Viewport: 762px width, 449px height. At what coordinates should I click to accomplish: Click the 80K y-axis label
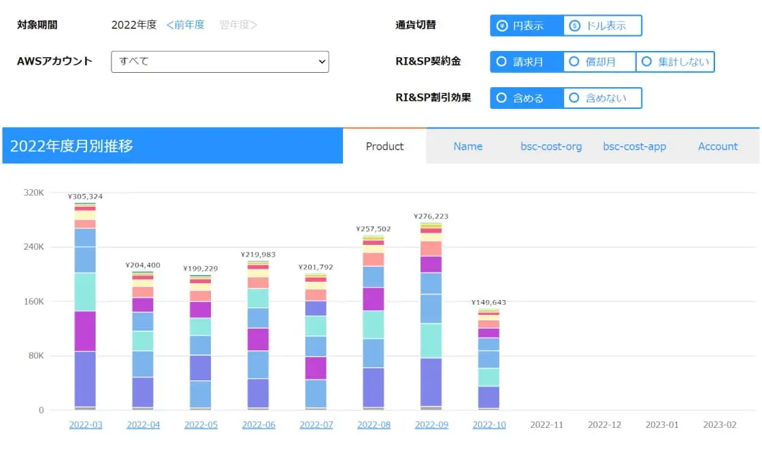36,356
